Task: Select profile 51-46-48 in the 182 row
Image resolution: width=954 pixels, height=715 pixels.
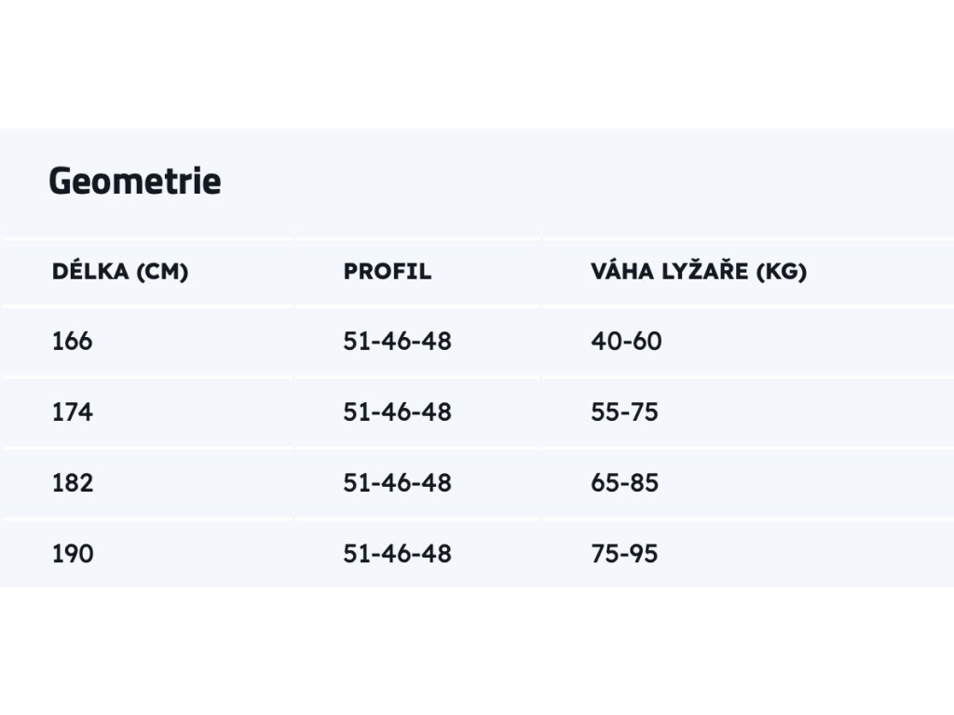Action: coord(397,483)
